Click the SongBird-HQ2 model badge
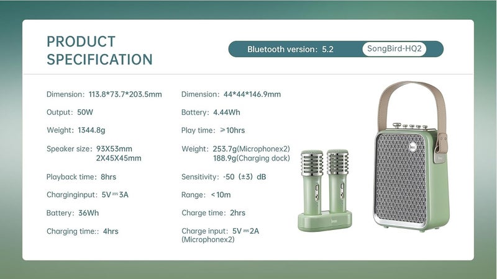Image resolution: width=497 pixels, height=279 pixels. click(x=394, y=49)
